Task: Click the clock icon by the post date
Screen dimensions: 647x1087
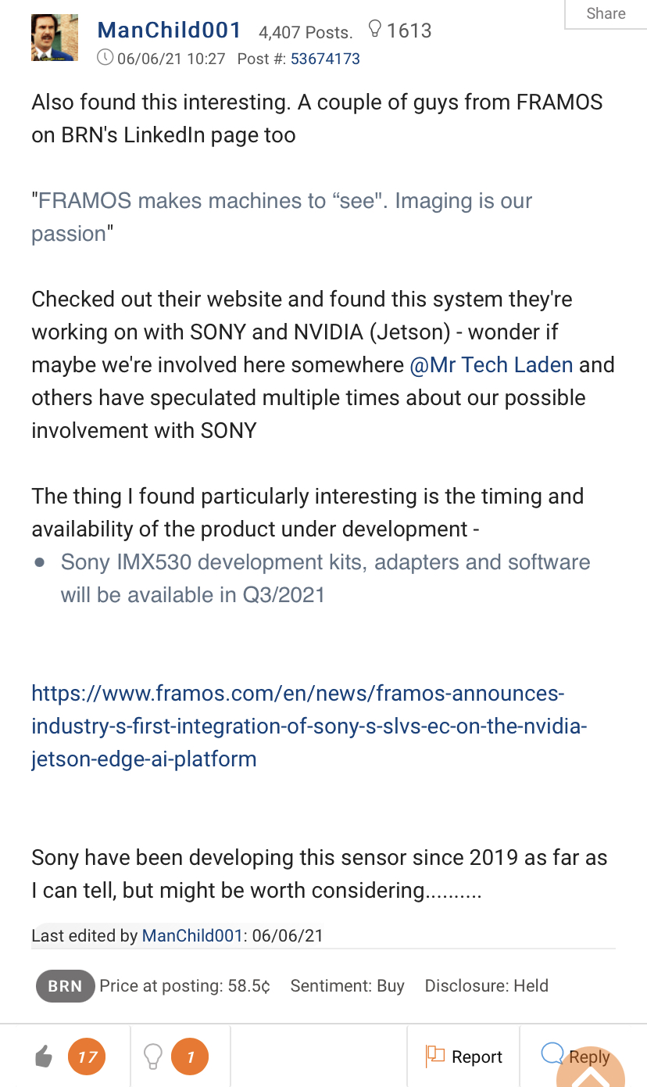Action: 105,57
